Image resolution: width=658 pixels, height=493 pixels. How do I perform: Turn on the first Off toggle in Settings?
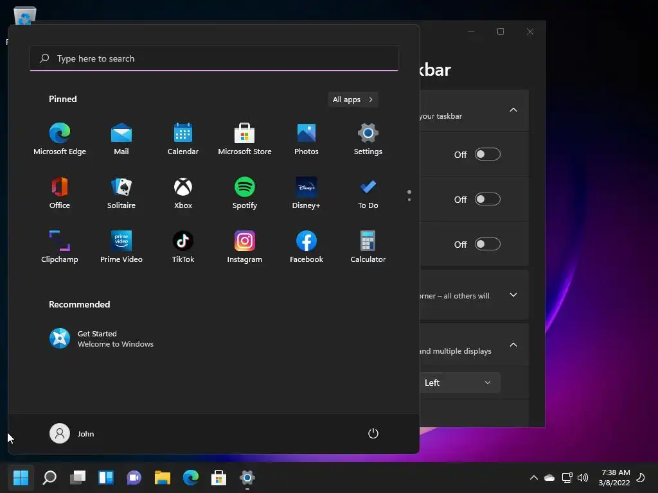(x=488, y=154)
